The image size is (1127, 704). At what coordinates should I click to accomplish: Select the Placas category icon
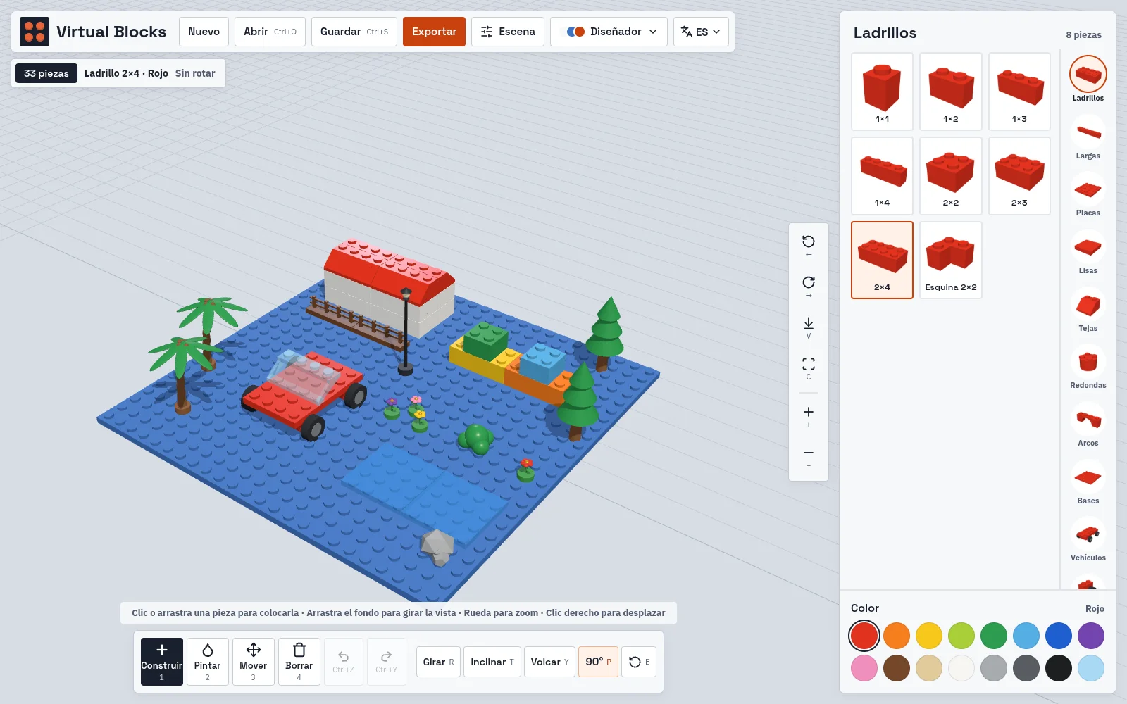(x=1088, y=195)
